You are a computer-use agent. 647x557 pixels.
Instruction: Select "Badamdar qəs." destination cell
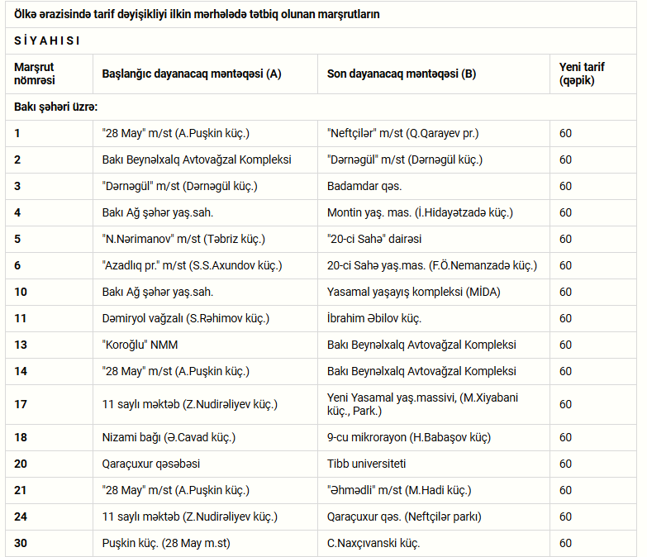pyautogui.click(x=434, y=187)
